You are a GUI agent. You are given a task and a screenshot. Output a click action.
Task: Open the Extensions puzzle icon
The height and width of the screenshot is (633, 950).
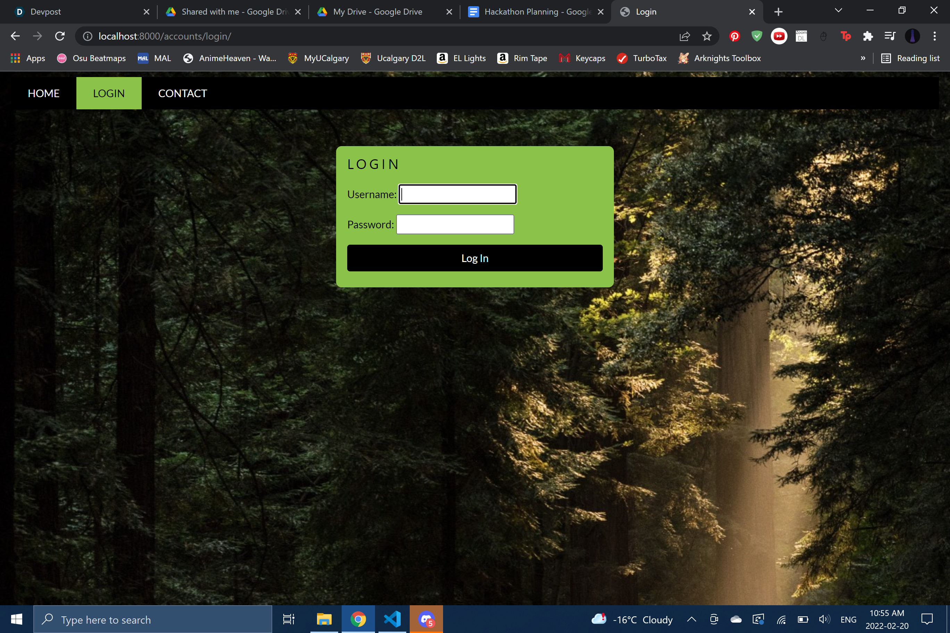868,36
